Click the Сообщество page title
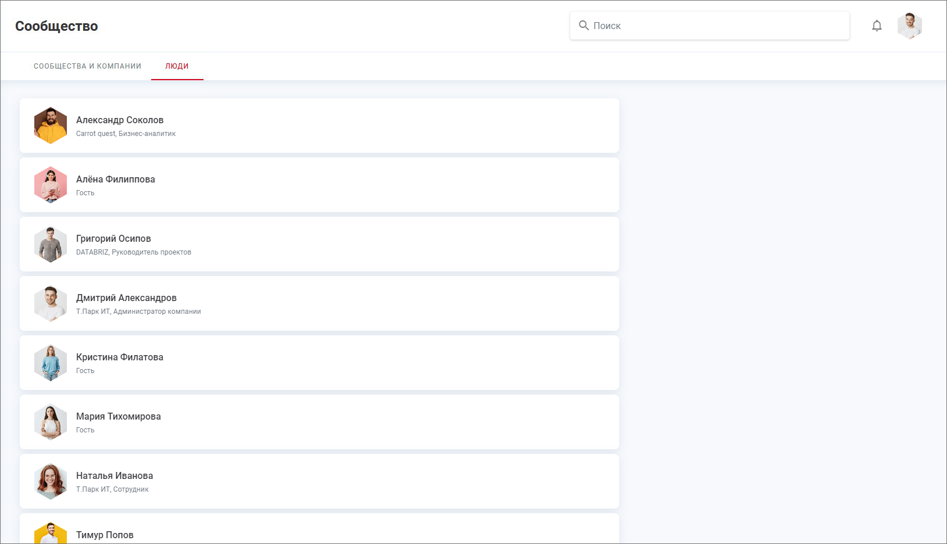 (x=56, y=26)
